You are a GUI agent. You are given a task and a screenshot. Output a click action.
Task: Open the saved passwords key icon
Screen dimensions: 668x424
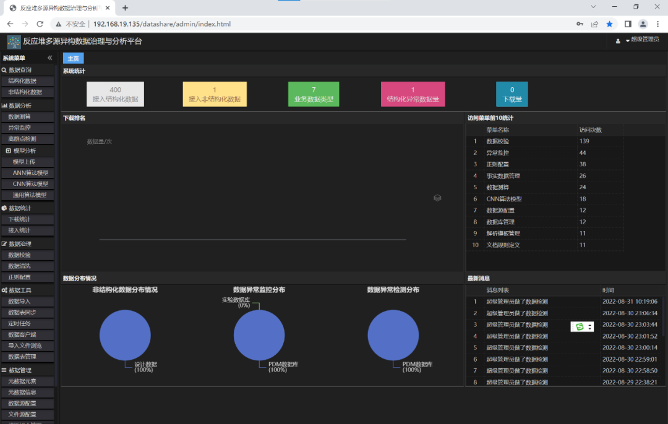click(580, 24)
